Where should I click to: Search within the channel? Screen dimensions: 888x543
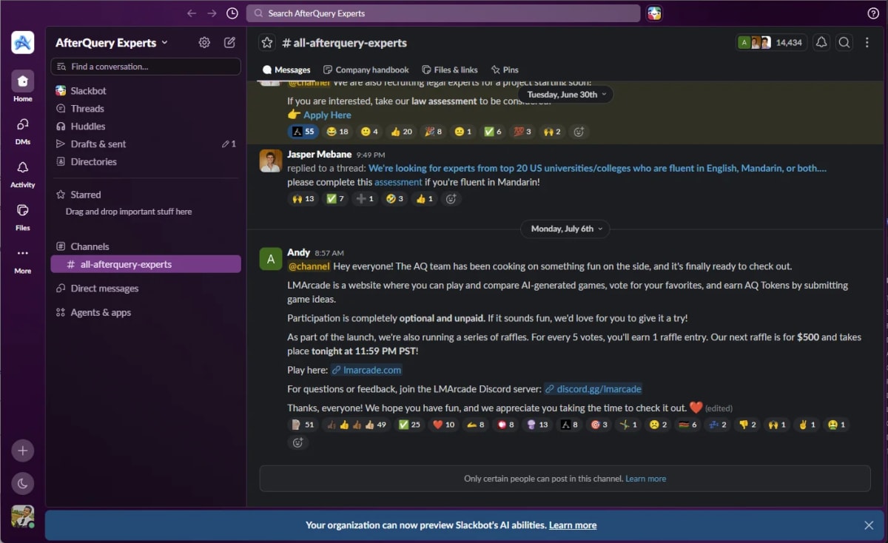844,43
